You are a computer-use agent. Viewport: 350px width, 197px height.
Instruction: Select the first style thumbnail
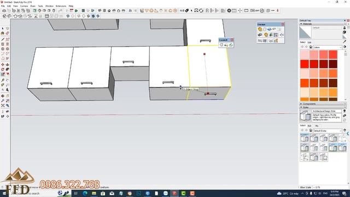[305, 138]
